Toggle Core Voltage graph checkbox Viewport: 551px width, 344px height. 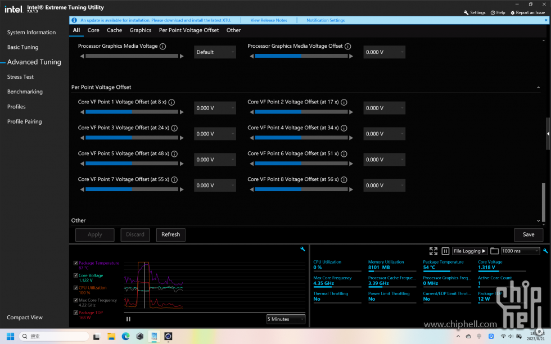click(x=75, y=275)
